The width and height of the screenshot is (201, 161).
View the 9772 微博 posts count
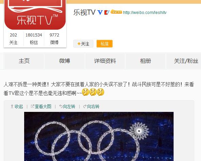[54, 39]
